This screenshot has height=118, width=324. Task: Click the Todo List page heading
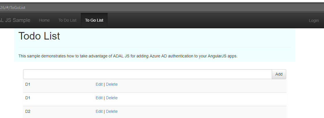39,36
